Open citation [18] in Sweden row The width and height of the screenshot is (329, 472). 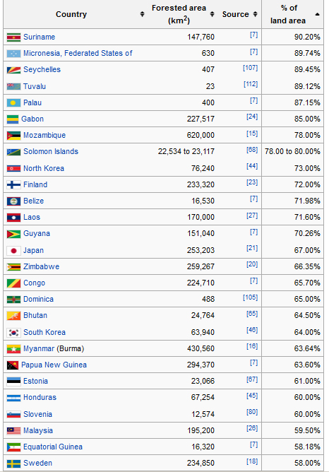(252, 461)
